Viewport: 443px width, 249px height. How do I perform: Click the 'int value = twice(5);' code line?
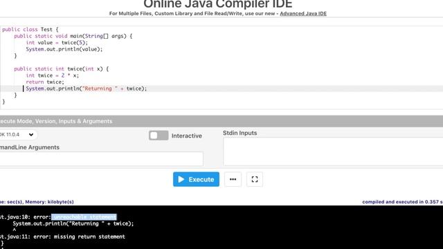click(x=57, y=43)
